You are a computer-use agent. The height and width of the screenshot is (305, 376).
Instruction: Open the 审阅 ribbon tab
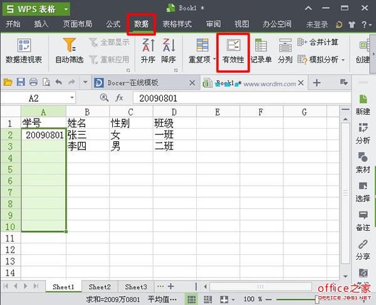tap(213, 24)
